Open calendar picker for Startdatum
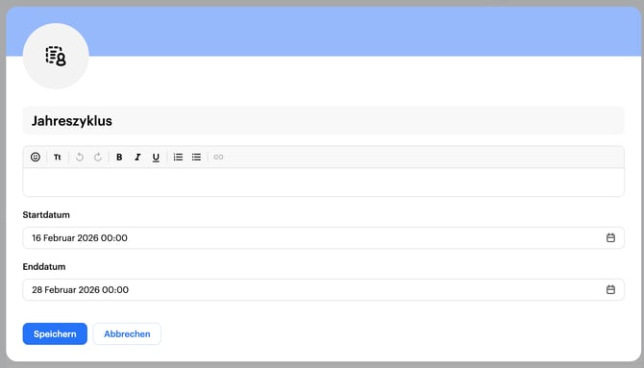 pyautogui.click(x=610, y=237)
